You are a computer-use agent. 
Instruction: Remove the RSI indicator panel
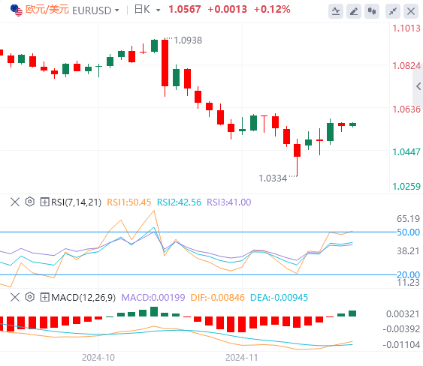pyautogui.click(x=15, y=202)
